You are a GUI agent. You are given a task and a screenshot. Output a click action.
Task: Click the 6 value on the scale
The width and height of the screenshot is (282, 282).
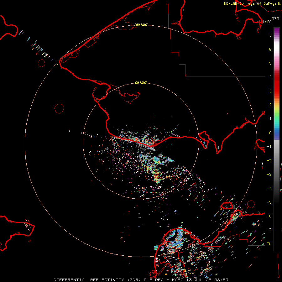click(x=270, y=49)
